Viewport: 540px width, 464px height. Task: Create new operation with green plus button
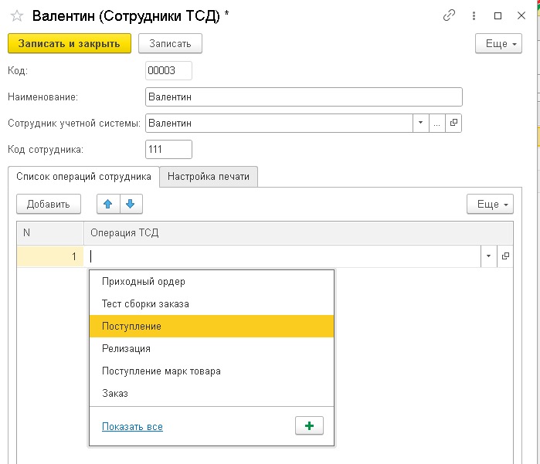(x=309, y=426)
